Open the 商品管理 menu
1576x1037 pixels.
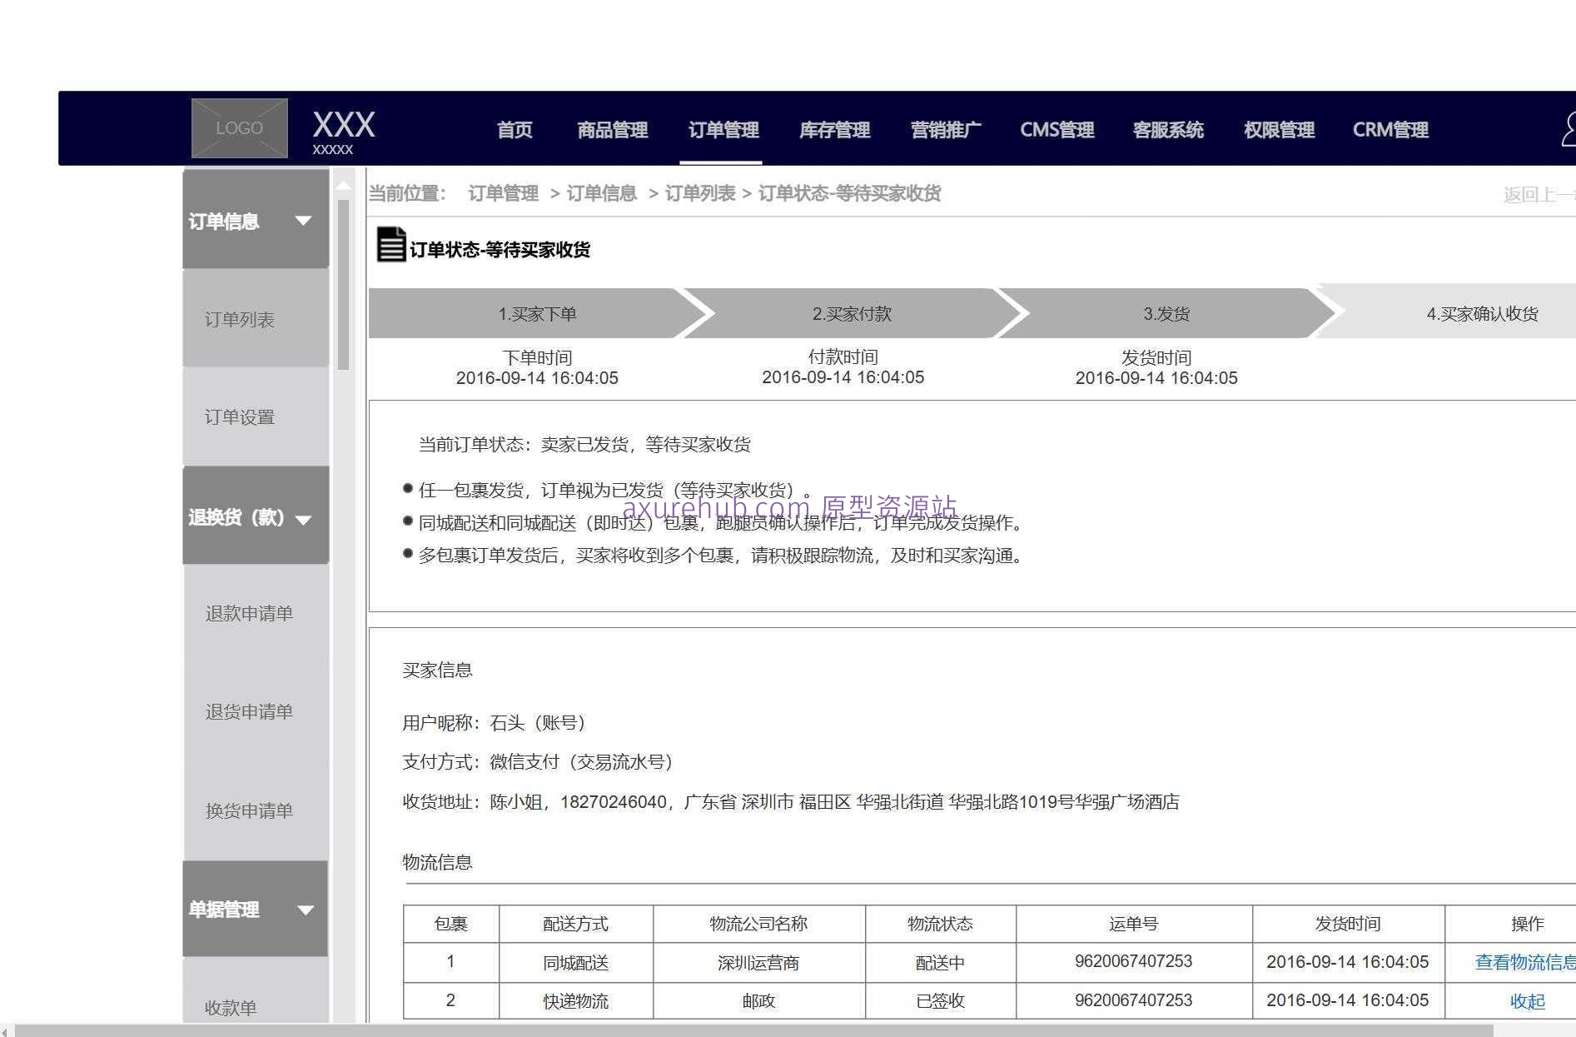612,129
